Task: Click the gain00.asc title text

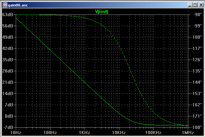Action: [18, 5]
